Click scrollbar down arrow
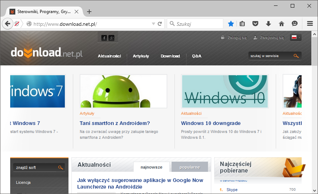318x194 pixels. 315,191
